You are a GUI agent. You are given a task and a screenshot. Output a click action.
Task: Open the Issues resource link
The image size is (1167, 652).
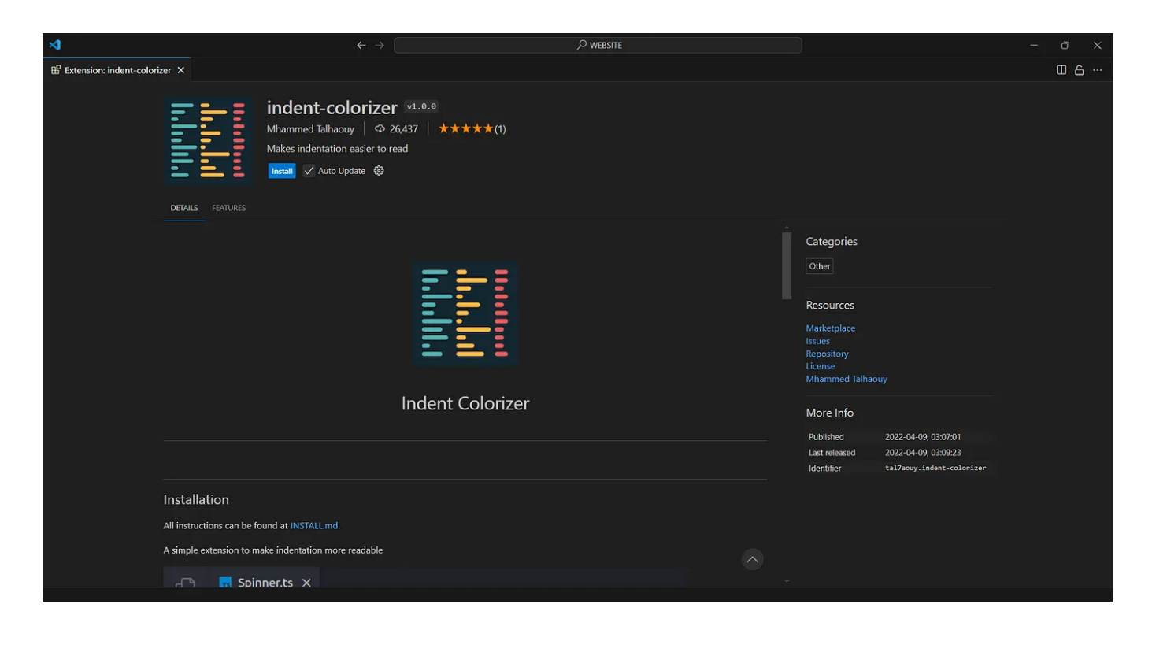(817, 341)
